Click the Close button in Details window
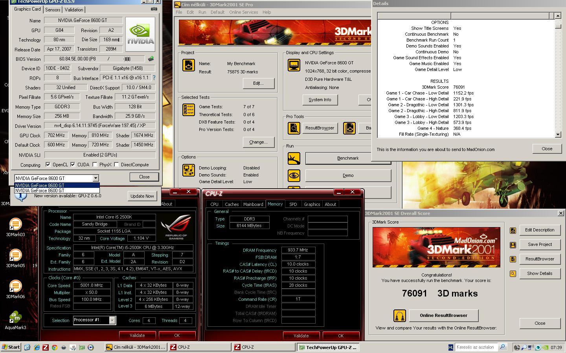The height and width of the screenshot is (353, 566). coord(547,149)
